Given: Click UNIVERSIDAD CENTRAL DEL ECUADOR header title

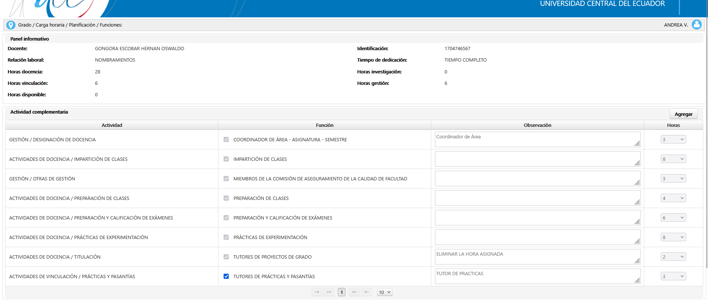Looking at the screenshot, I should (602, 4).
